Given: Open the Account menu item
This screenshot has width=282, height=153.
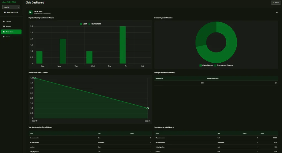Looking at the screenshot, I should (8, 37).
